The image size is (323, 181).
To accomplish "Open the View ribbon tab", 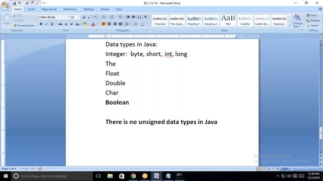I will tap(119, 9).
